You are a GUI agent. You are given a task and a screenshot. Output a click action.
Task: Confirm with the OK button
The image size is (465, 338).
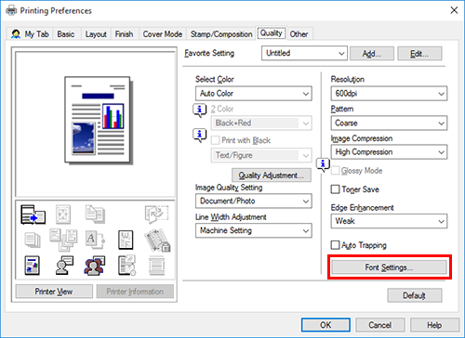tap(325, 325)
